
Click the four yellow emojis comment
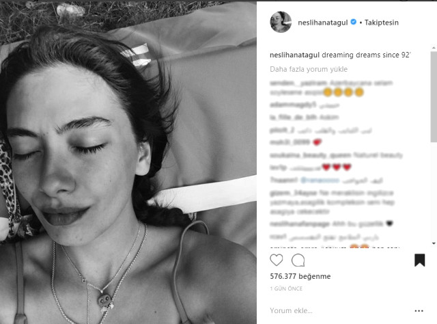pyautogui.click(x=331, y=87)
